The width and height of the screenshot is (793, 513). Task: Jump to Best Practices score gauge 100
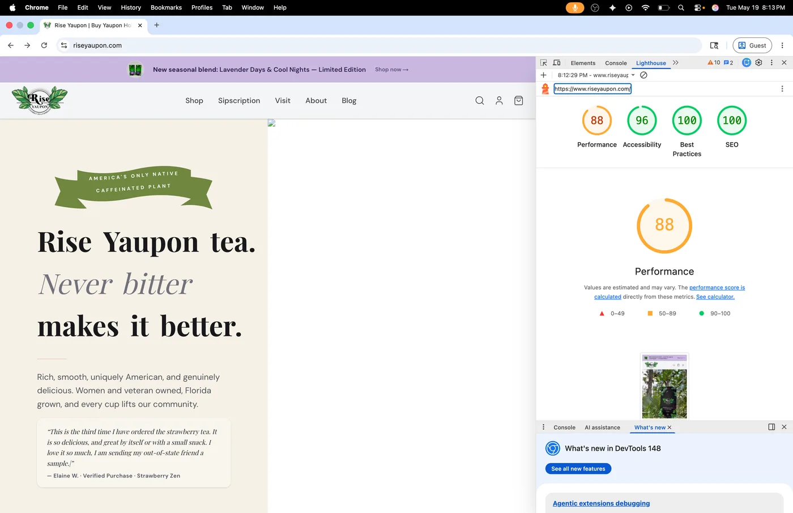point(687,121)
